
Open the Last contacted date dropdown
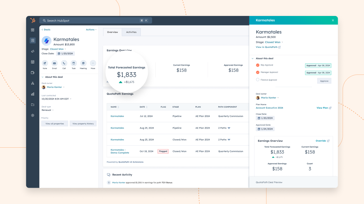(57, 99)
